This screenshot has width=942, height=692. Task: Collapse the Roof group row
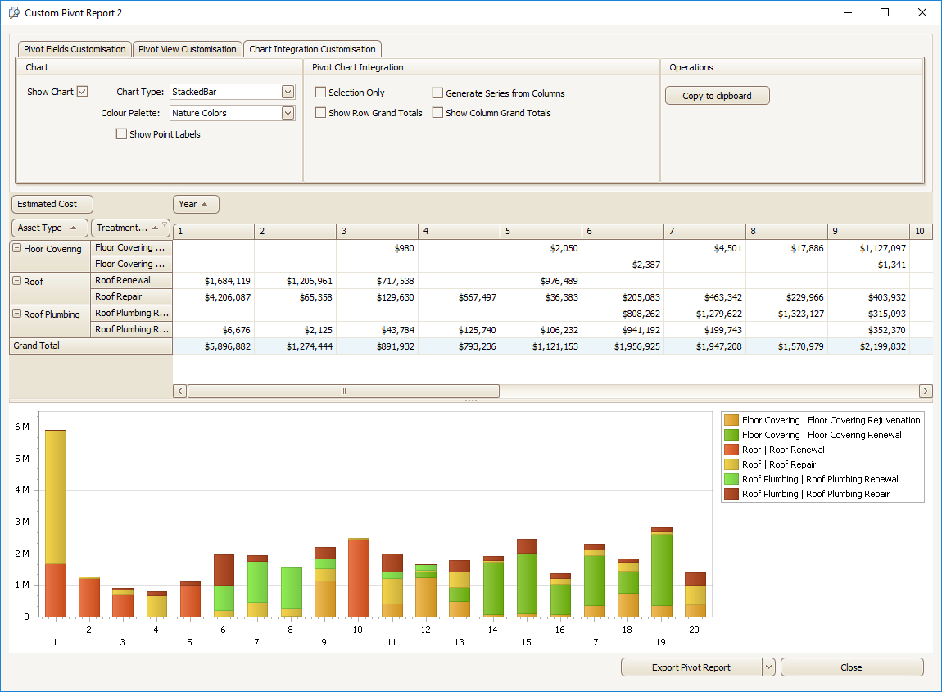[16, 280]
